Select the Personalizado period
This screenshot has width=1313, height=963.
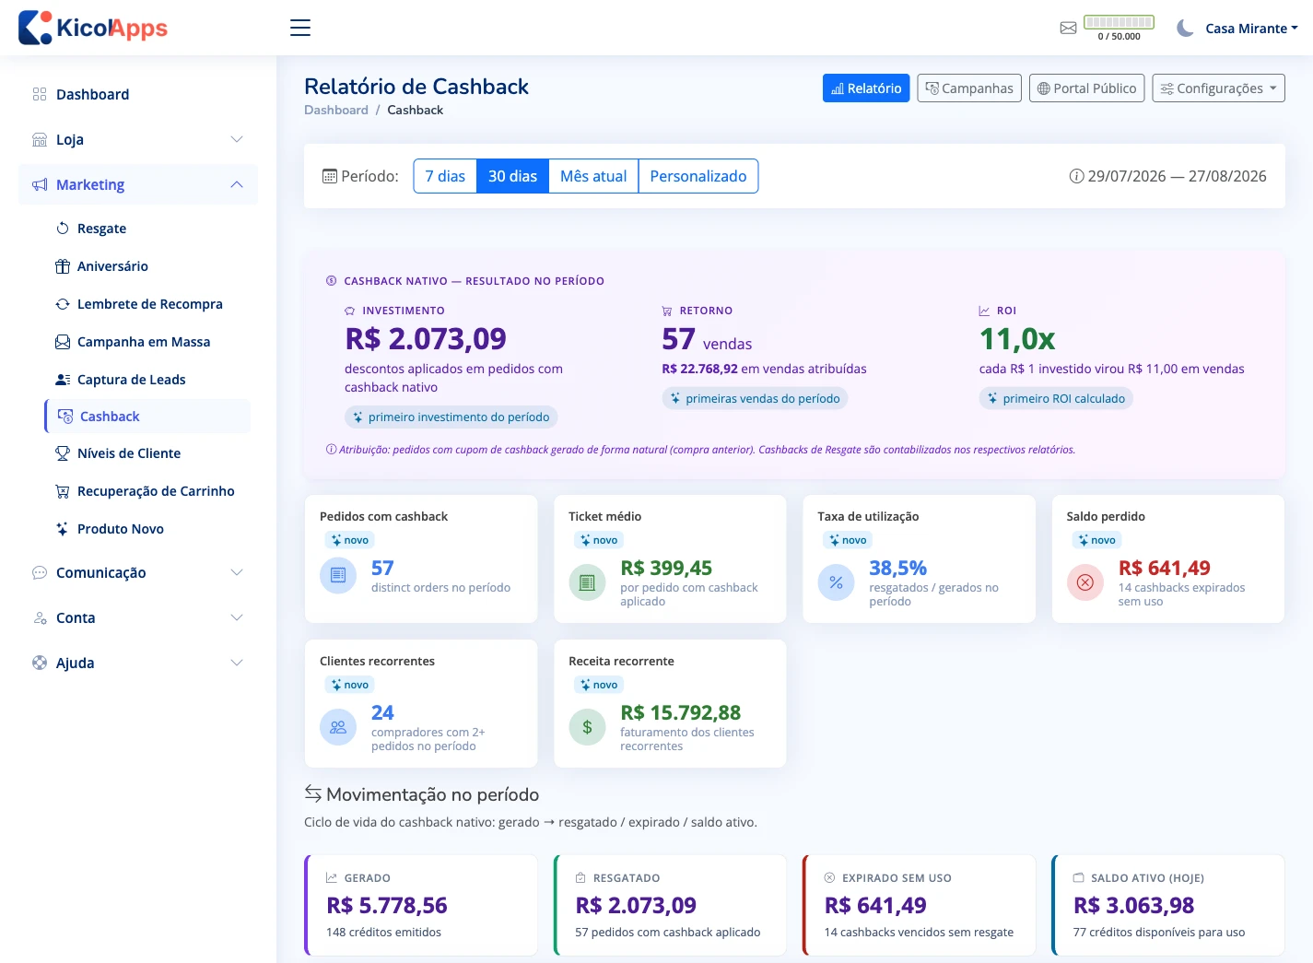698,176
